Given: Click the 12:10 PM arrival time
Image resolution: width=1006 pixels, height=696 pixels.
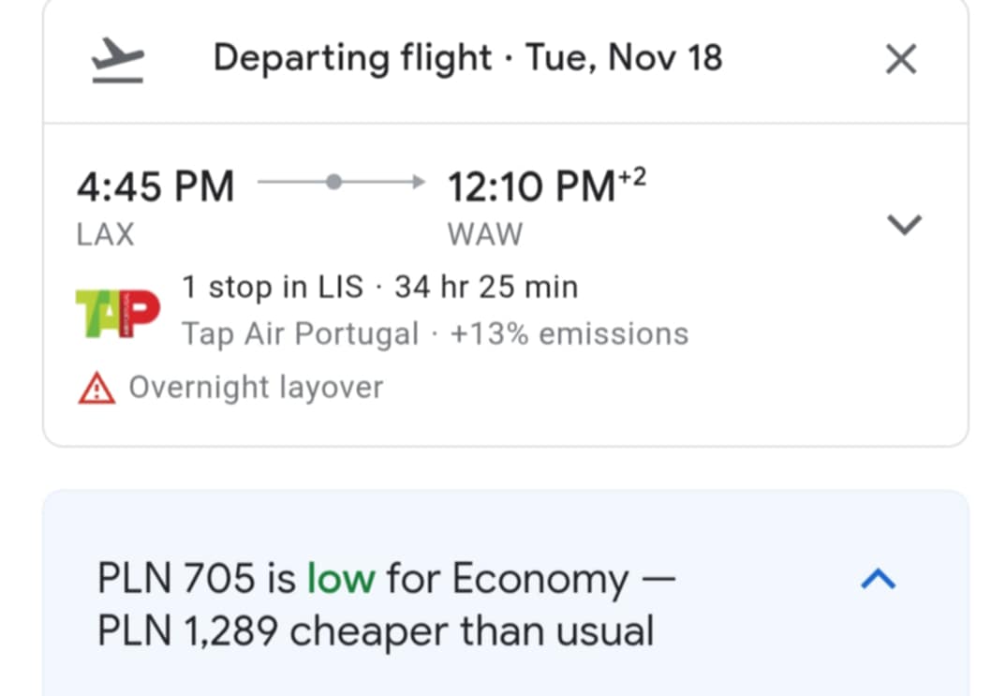Looking at the screenshot, I should coord(532,186).
